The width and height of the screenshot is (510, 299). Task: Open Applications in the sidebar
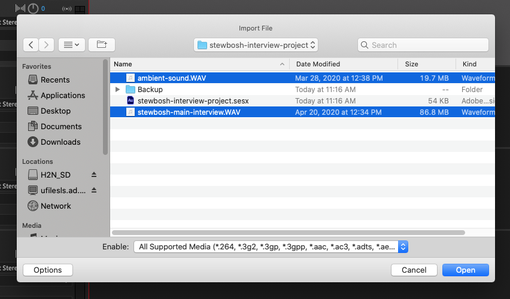(62, 95)
